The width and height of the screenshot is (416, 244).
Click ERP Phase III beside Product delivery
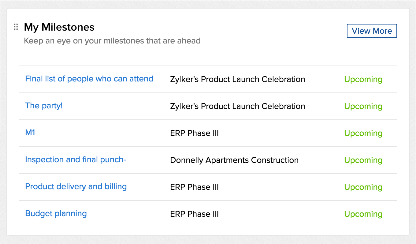click(x=195, y=187)
